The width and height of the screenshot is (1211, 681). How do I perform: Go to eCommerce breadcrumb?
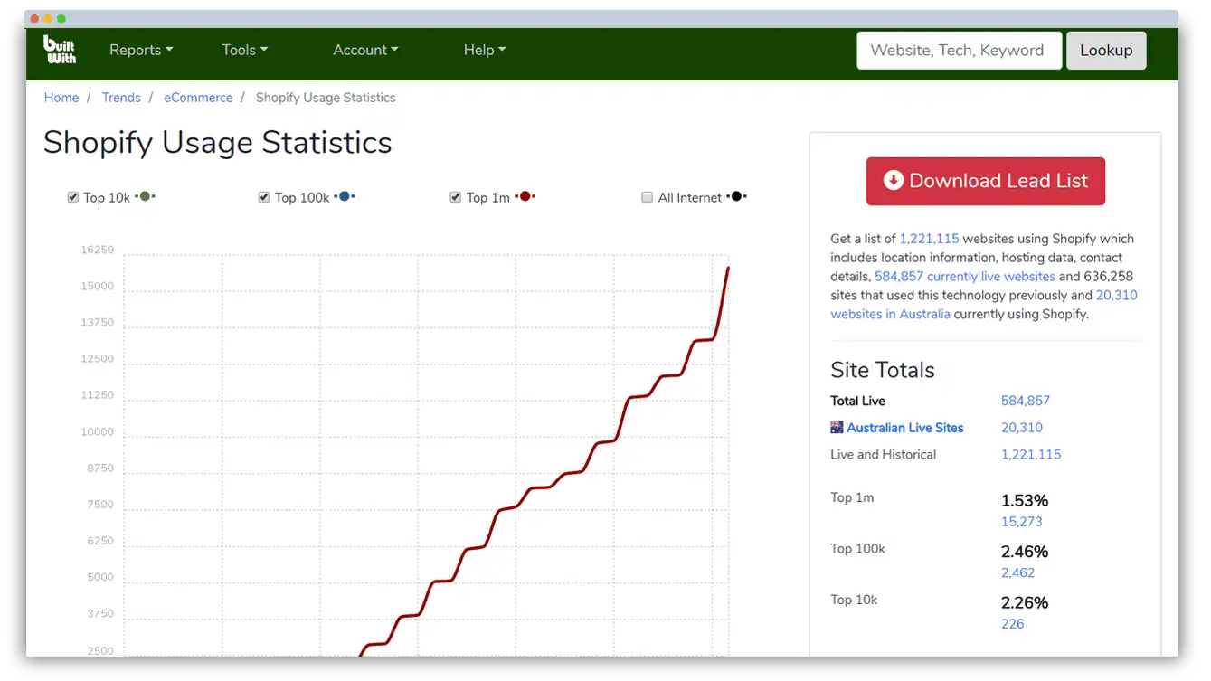[x=198, y=98]
